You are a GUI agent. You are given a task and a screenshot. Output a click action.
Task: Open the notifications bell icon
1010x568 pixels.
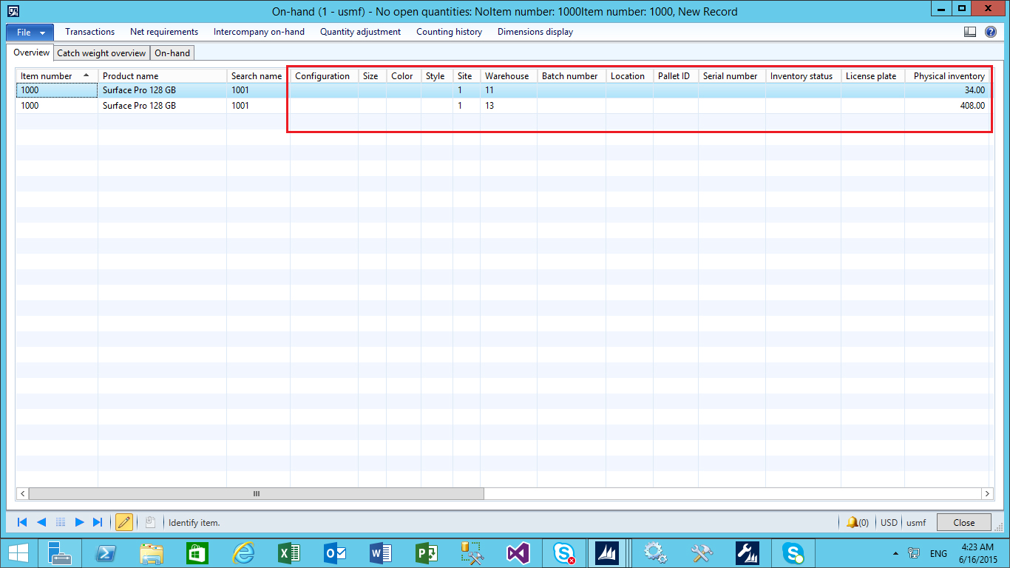[x=853, y=522]
